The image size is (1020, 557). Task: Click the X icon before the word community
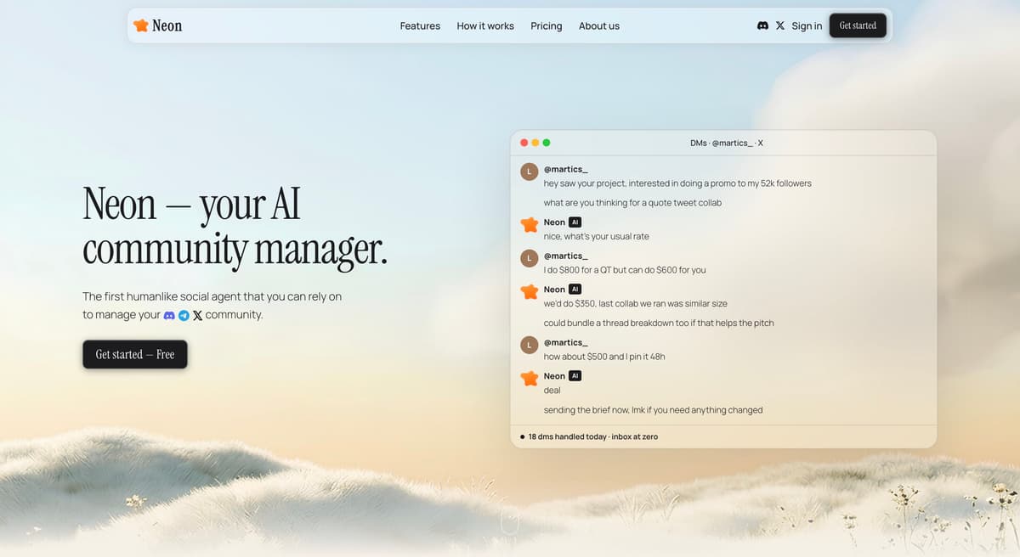point(198,315)
